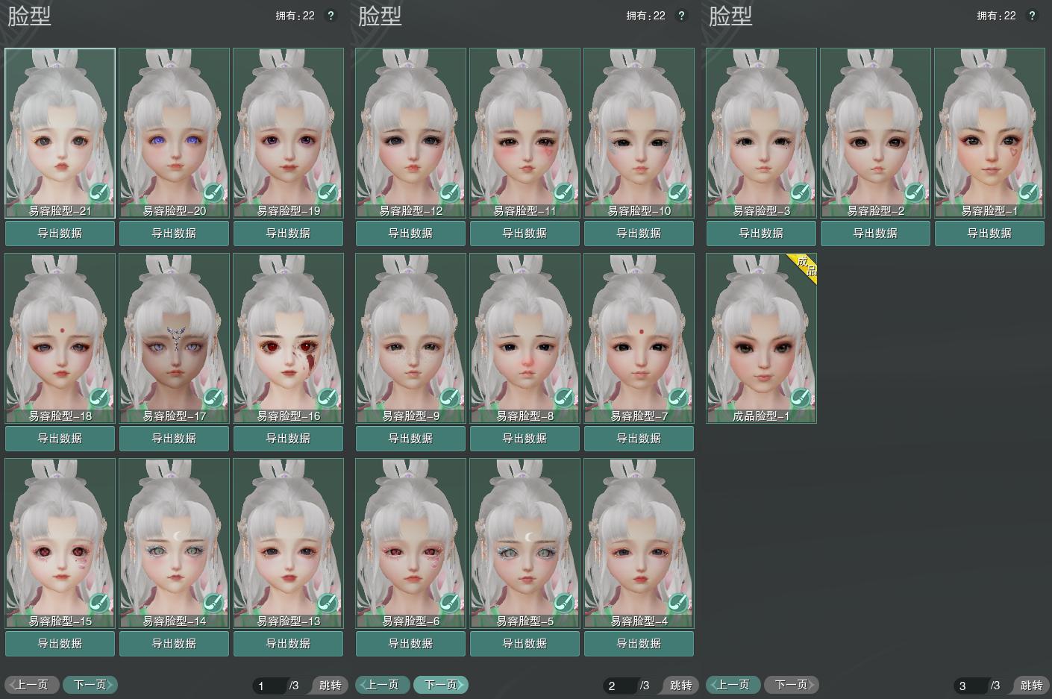Select brush icon on 易容脸型-15 card
The height and width of the screenshot is (699, 1052).
point(98,603)
